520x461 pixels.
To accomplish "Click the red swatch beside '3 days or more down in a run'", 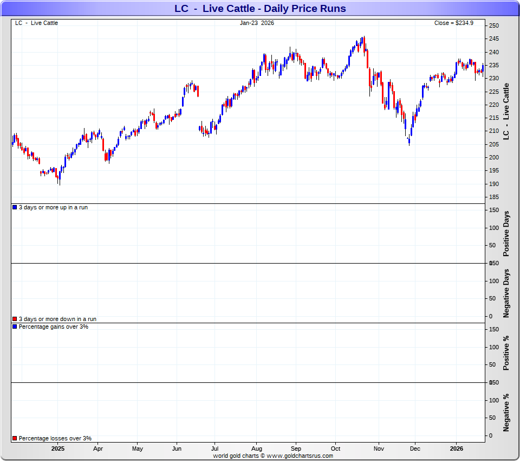I will pos(15,319).
